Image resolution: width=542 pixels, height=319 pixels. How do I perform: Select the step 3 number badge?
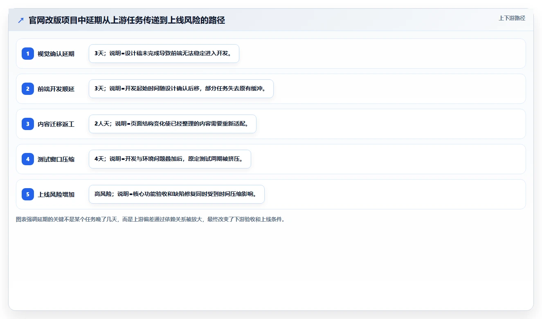coord(28,124)
